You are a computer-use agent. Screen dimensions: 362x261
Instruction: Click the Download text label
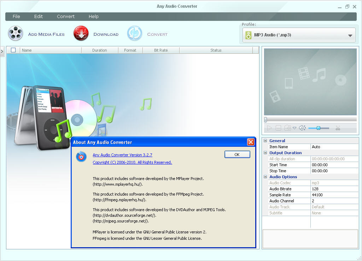click(106, 34)
